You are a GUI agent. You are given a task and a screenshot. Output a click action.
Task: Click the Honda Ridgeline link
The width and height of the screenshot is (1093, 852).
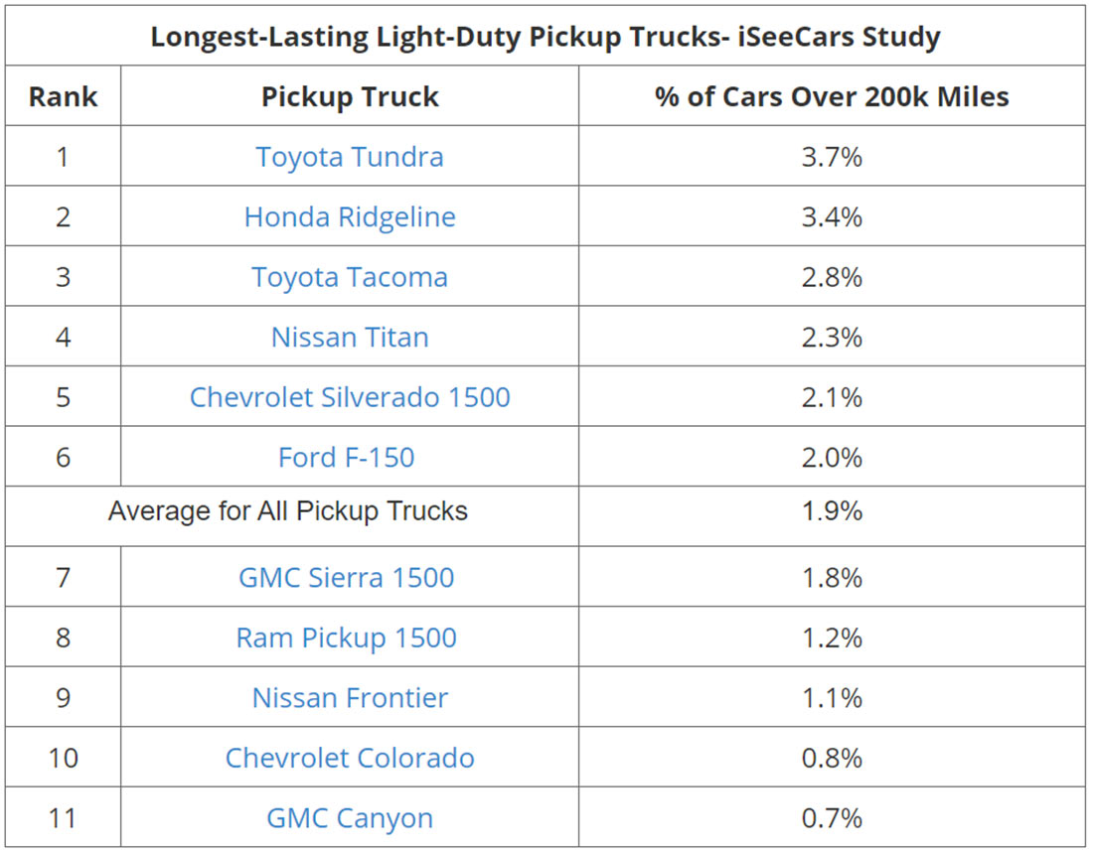(350, 217)
